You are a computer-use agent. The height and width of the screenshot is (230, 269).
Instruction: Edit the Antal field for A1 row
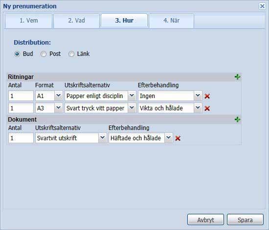[21, 96]
